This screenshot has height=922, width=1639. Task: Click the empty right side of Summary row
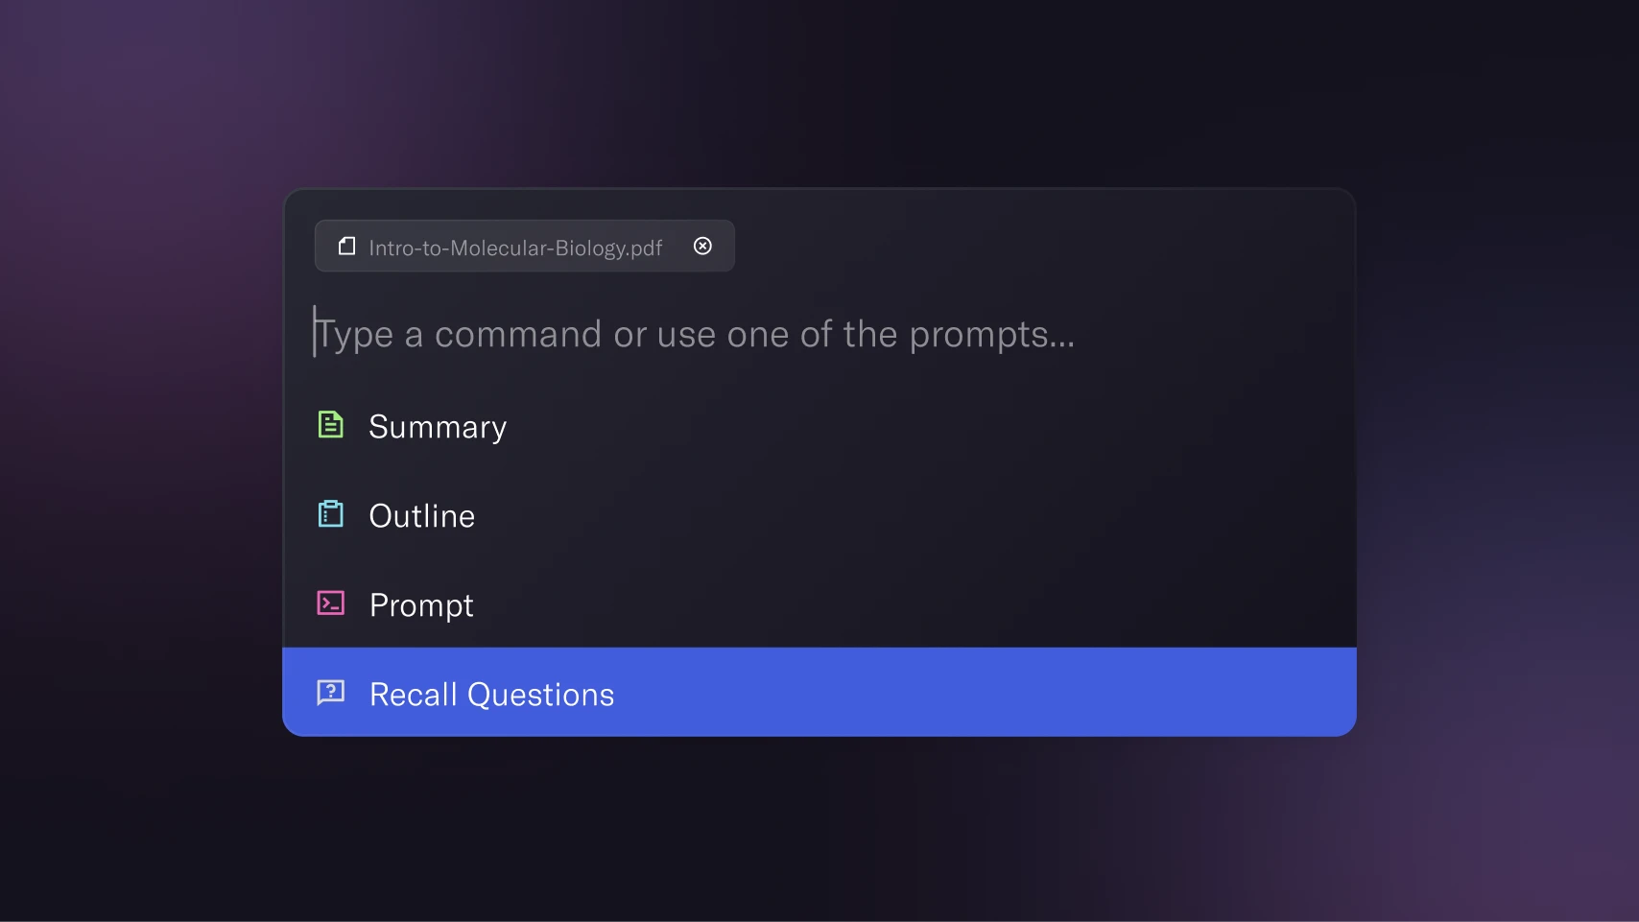pyautogui.click(x=960, y=427)
